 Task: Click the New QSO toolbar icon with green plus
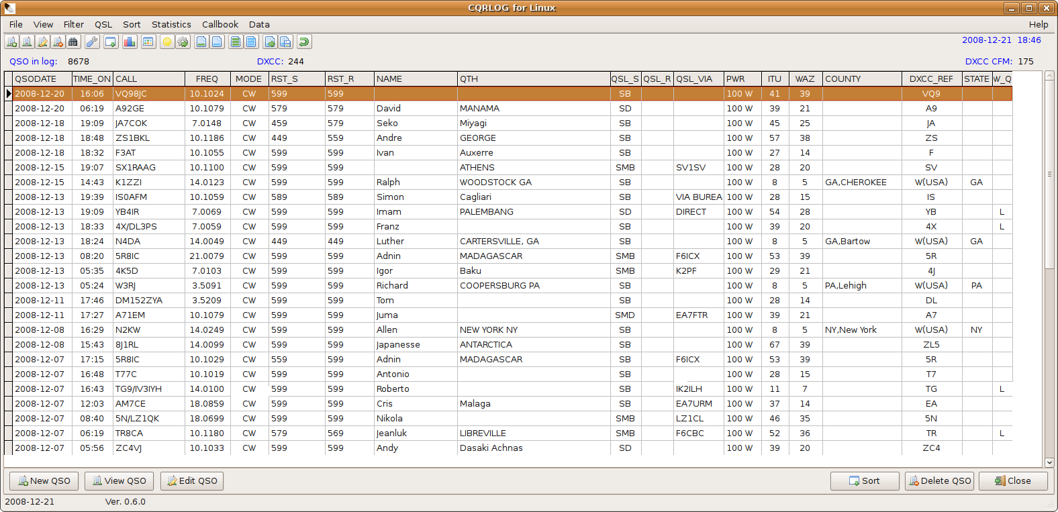click(x=11, y=42)
